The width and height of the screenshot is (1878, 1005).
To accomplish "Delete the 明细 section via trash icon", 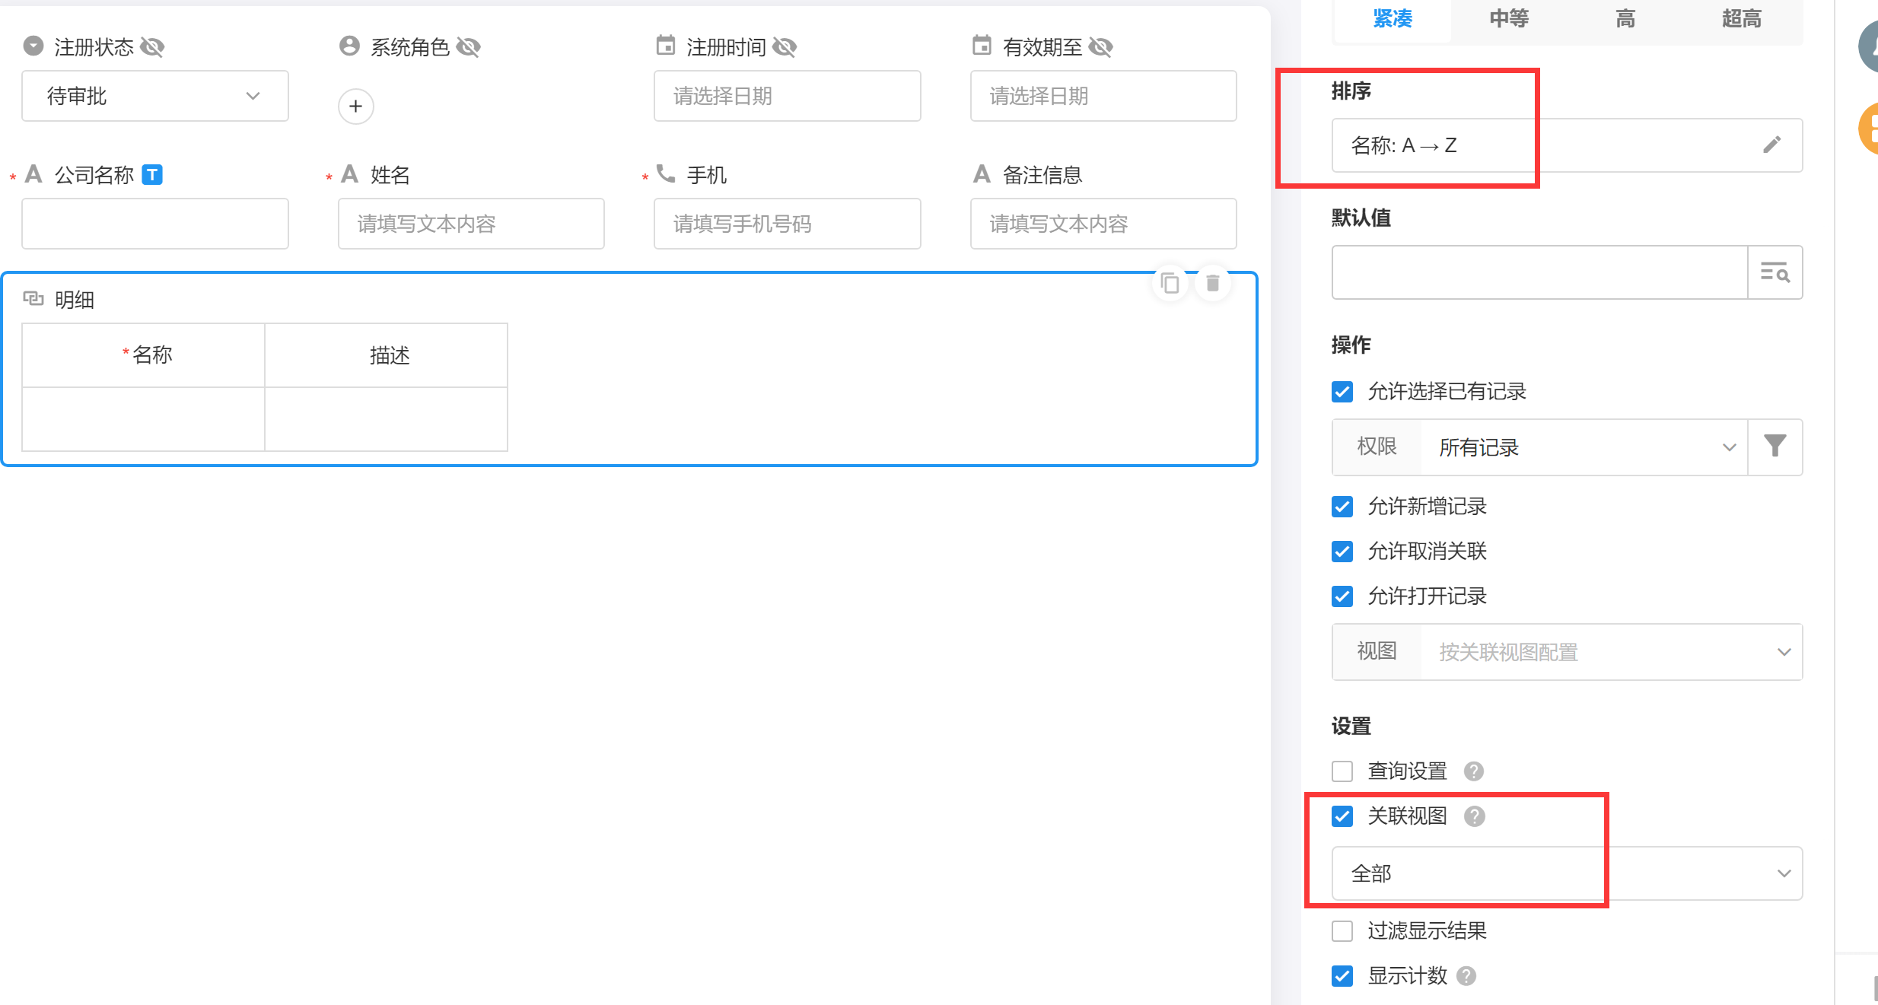I will [1212, 284].
